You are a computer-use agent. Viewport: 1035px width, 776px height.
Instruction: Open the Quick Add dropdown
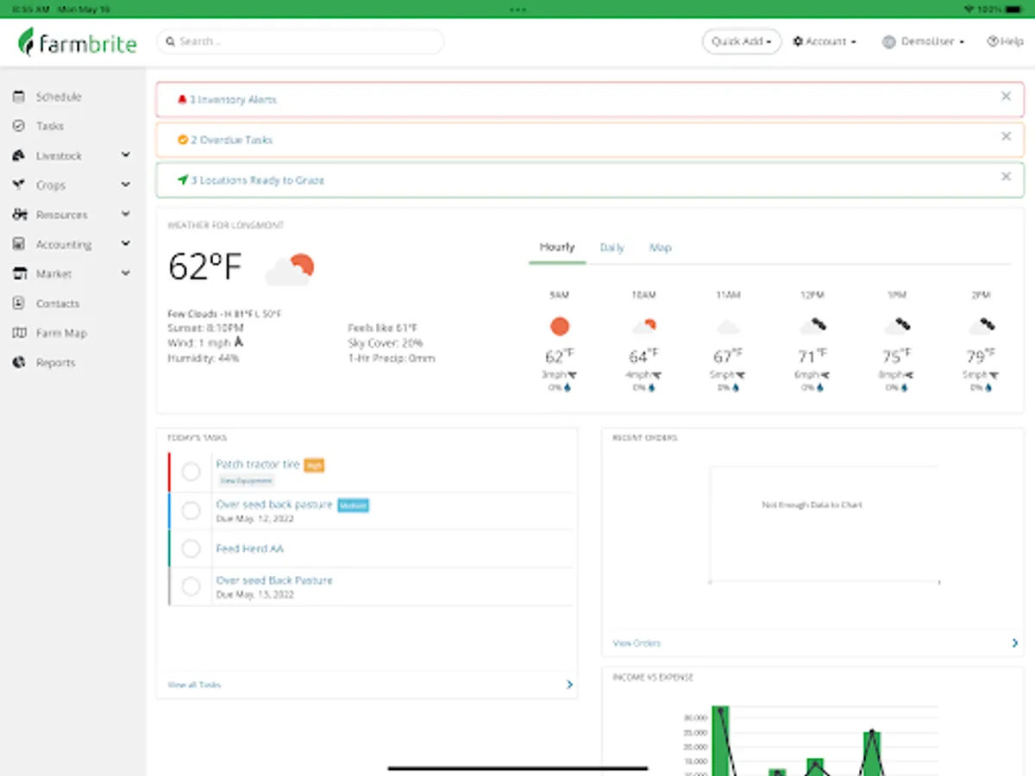click(x=742, y=41)
